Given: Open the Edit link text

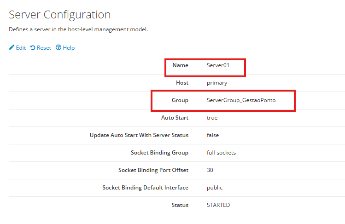Looking at the screenshot, I should point(21,48).
